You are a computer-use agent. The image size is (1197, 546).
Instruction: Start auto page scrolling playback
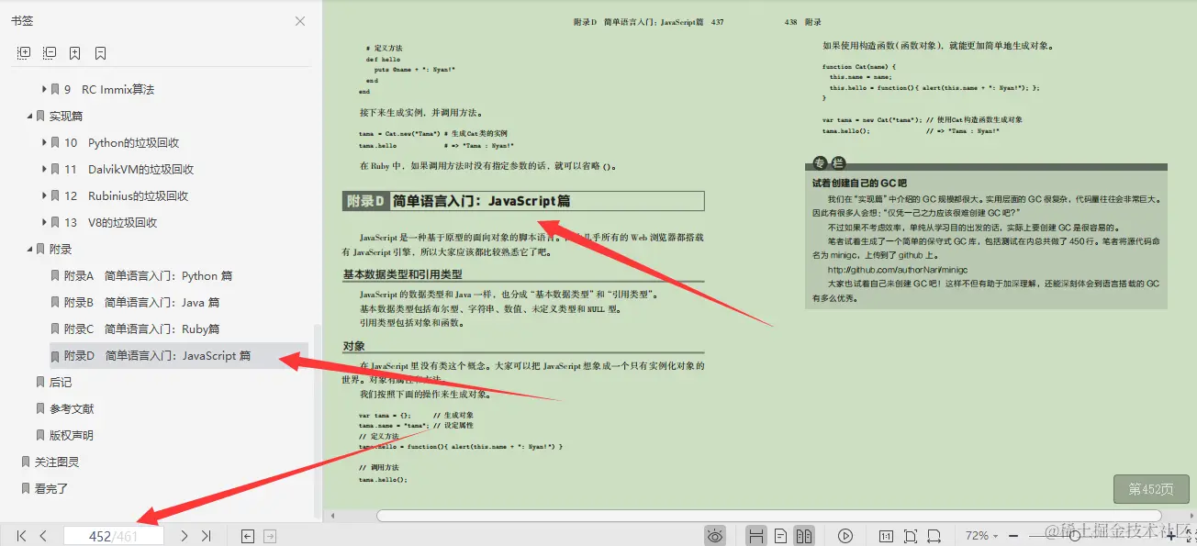click(845, 535)
